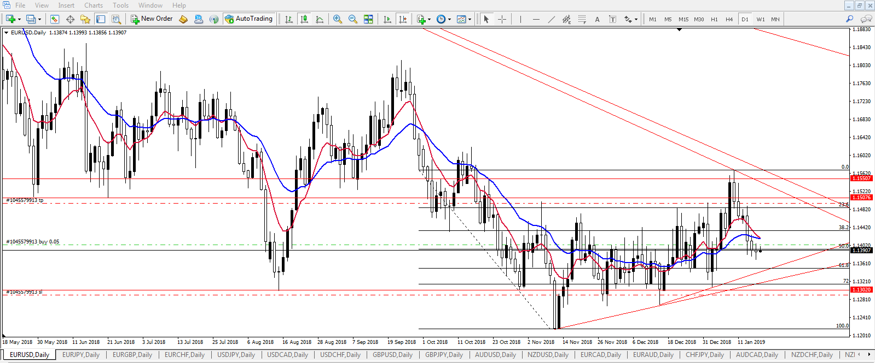Image resolution: width=875 pixels, height=363 pixels.
Task: Select the MN timeframe
Action: (x=775, y=19)
